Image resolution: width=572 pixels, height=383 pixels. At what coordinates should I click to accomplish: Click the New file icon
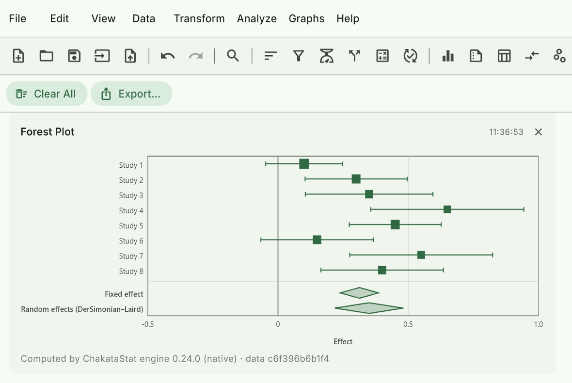[x=18, y=56]
